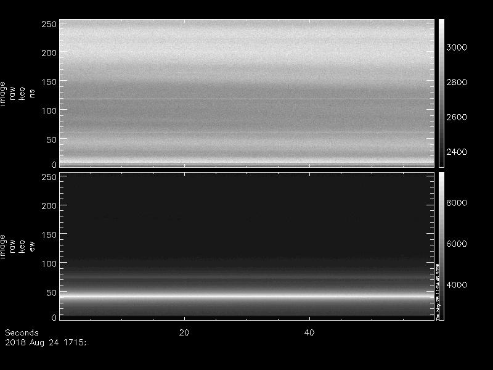Screen dimensions: 493x370
Task: Select the 2600 colorbar label
Action: [x=457, y=117]
